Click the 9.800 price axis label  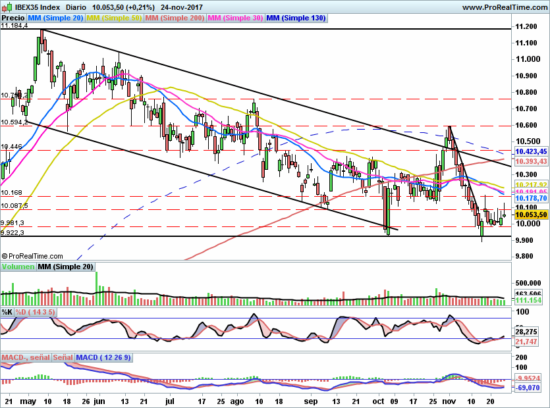click(524, 256)
